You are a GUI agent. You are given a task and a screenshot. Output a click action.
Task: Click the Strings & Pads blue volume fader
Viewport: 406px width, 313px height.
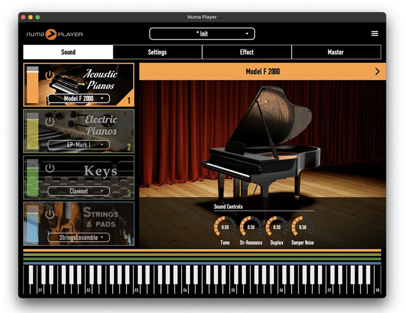click(x=33, y=224)
